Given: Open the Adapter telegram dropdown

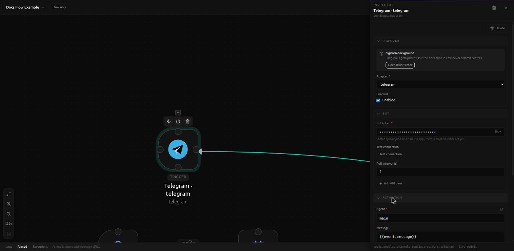Looking at the screenshot, I should (x=440, y=84).
